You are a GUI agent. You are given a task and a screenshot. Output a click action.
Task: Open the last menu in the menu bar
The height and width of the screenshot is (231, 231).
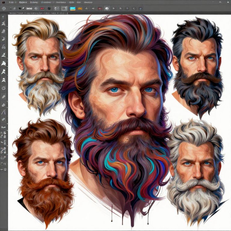[88, 2]
